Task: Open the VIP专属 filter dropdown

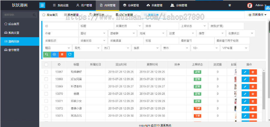Action: [235, 48]
